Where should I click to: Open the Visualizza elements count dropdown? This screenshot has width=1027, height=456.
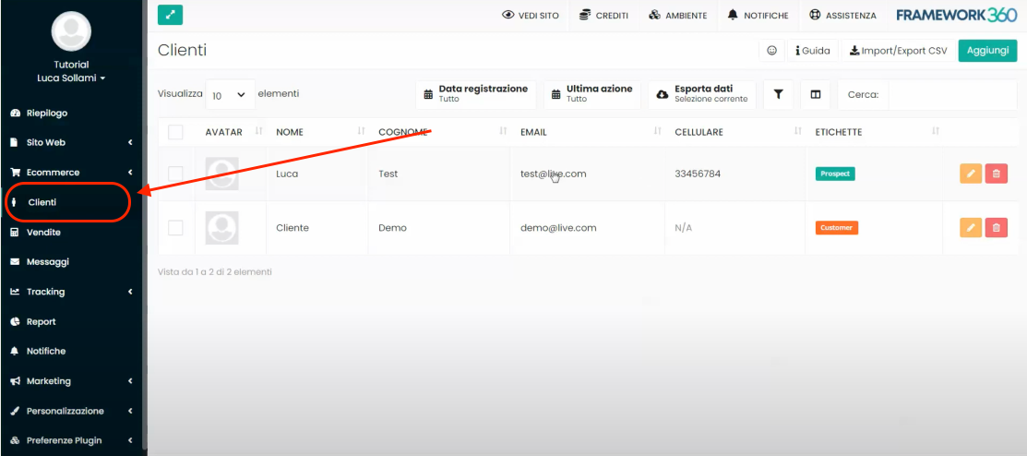tap(230, 94)
